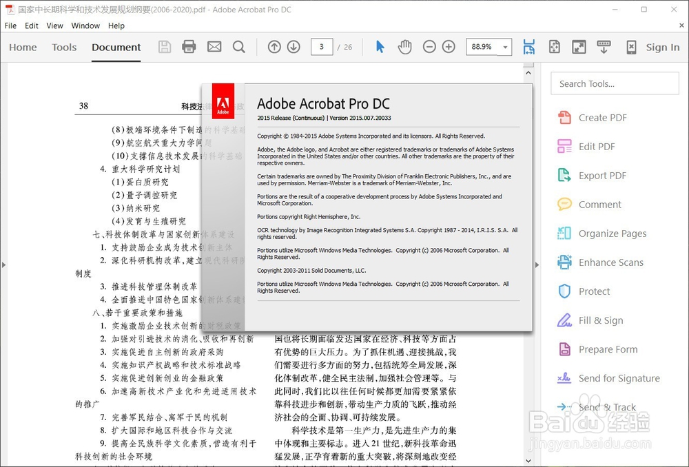The width and height of the screenshot is (689, 467).
Task: Click the Sign In button
Action: [662, 47]
